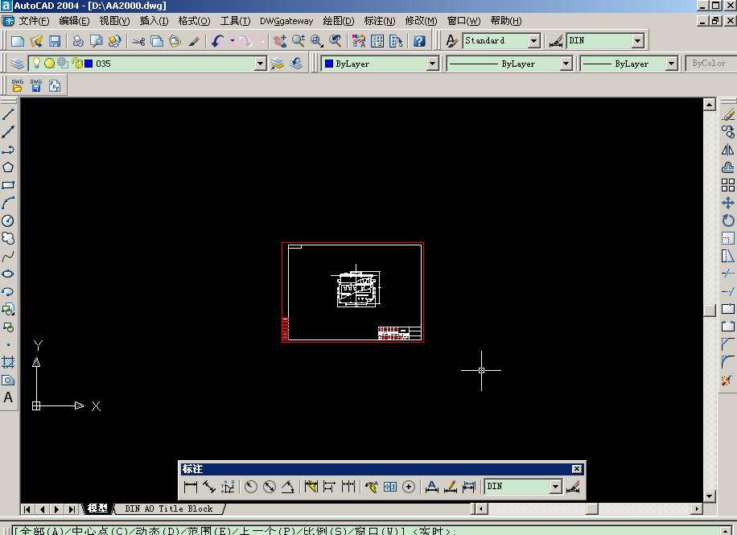
Task: Click the Move modify tool
Action: point(728,203)
